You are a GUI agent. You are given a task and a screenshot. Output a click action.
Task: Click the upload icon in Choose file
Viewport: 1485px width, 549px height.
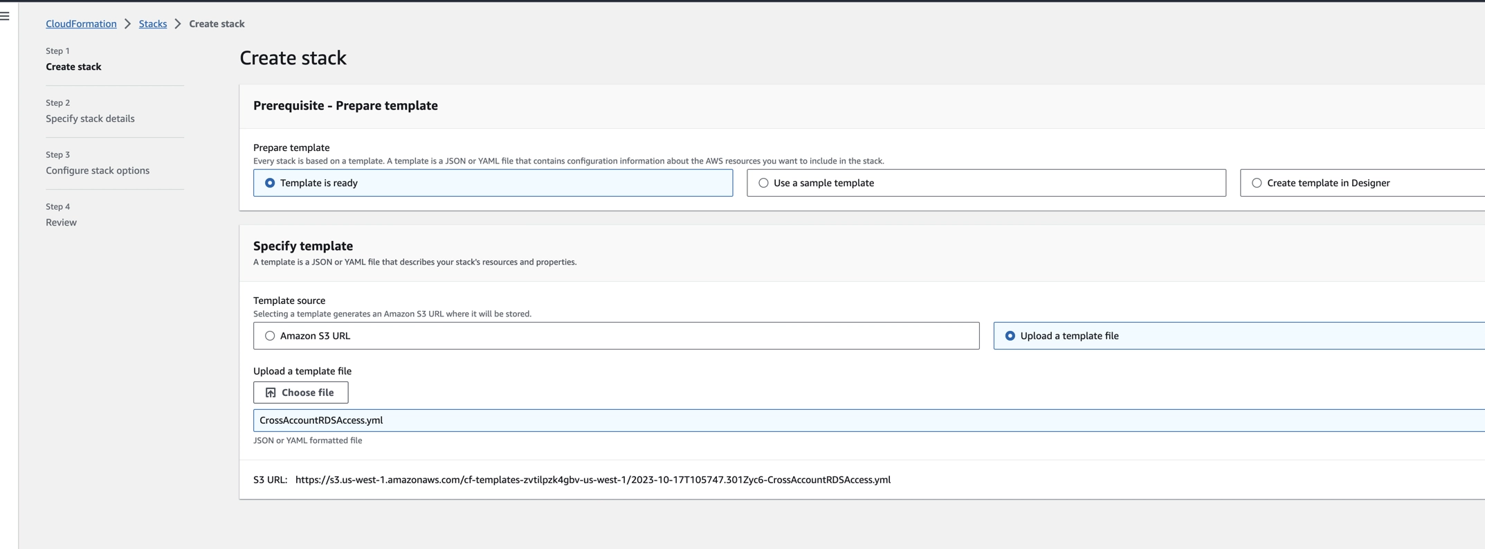pos(271,393)
